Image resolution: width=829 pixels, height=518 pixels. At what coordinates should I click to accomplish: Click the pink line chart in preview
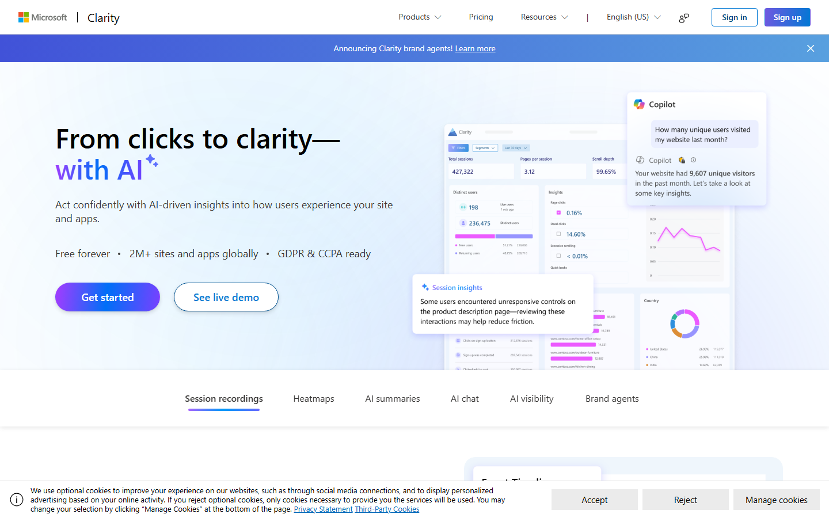tap(689, 239)
